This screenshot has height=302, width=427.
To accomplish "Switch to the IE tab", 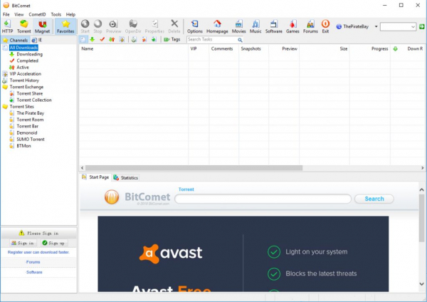I will coord(37,40).
